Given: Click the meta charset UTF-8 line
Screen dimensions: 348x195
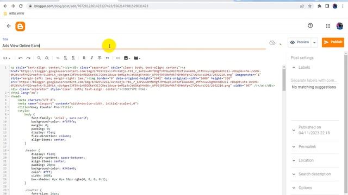Looking at the screenshot, I should 36,100.
